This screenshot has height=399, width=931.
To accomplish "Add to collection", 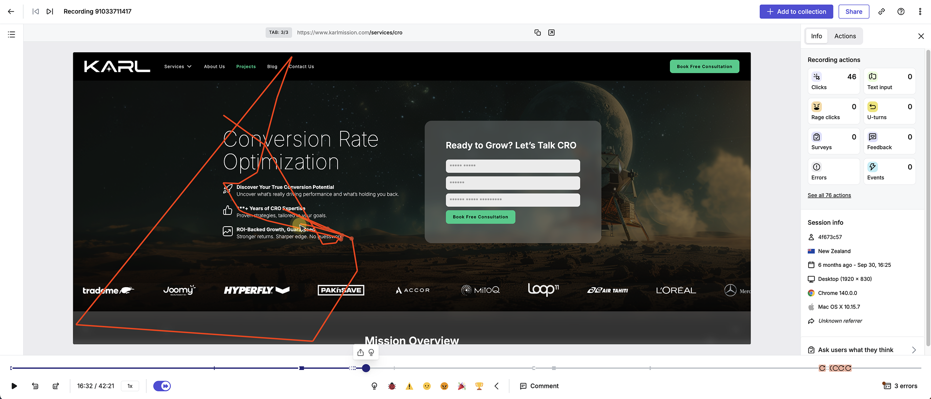I will [x=796, y=12].
